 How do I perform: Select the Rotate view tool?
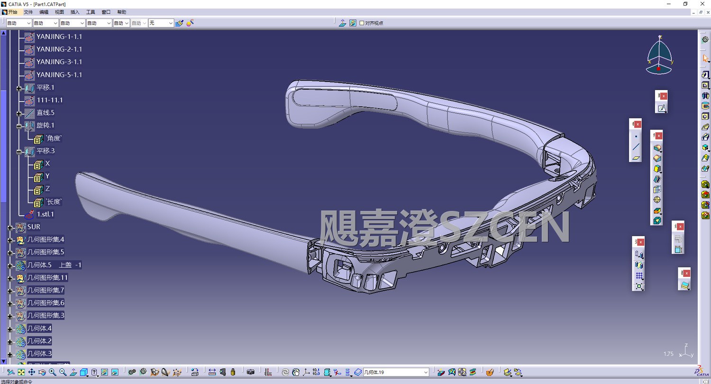(x=42, y=372)
